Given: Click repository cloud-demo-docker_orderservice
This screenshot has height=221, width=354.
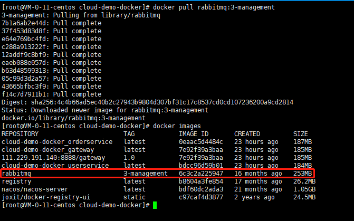Looking at the screenshot, I should (x=57, y=142).
